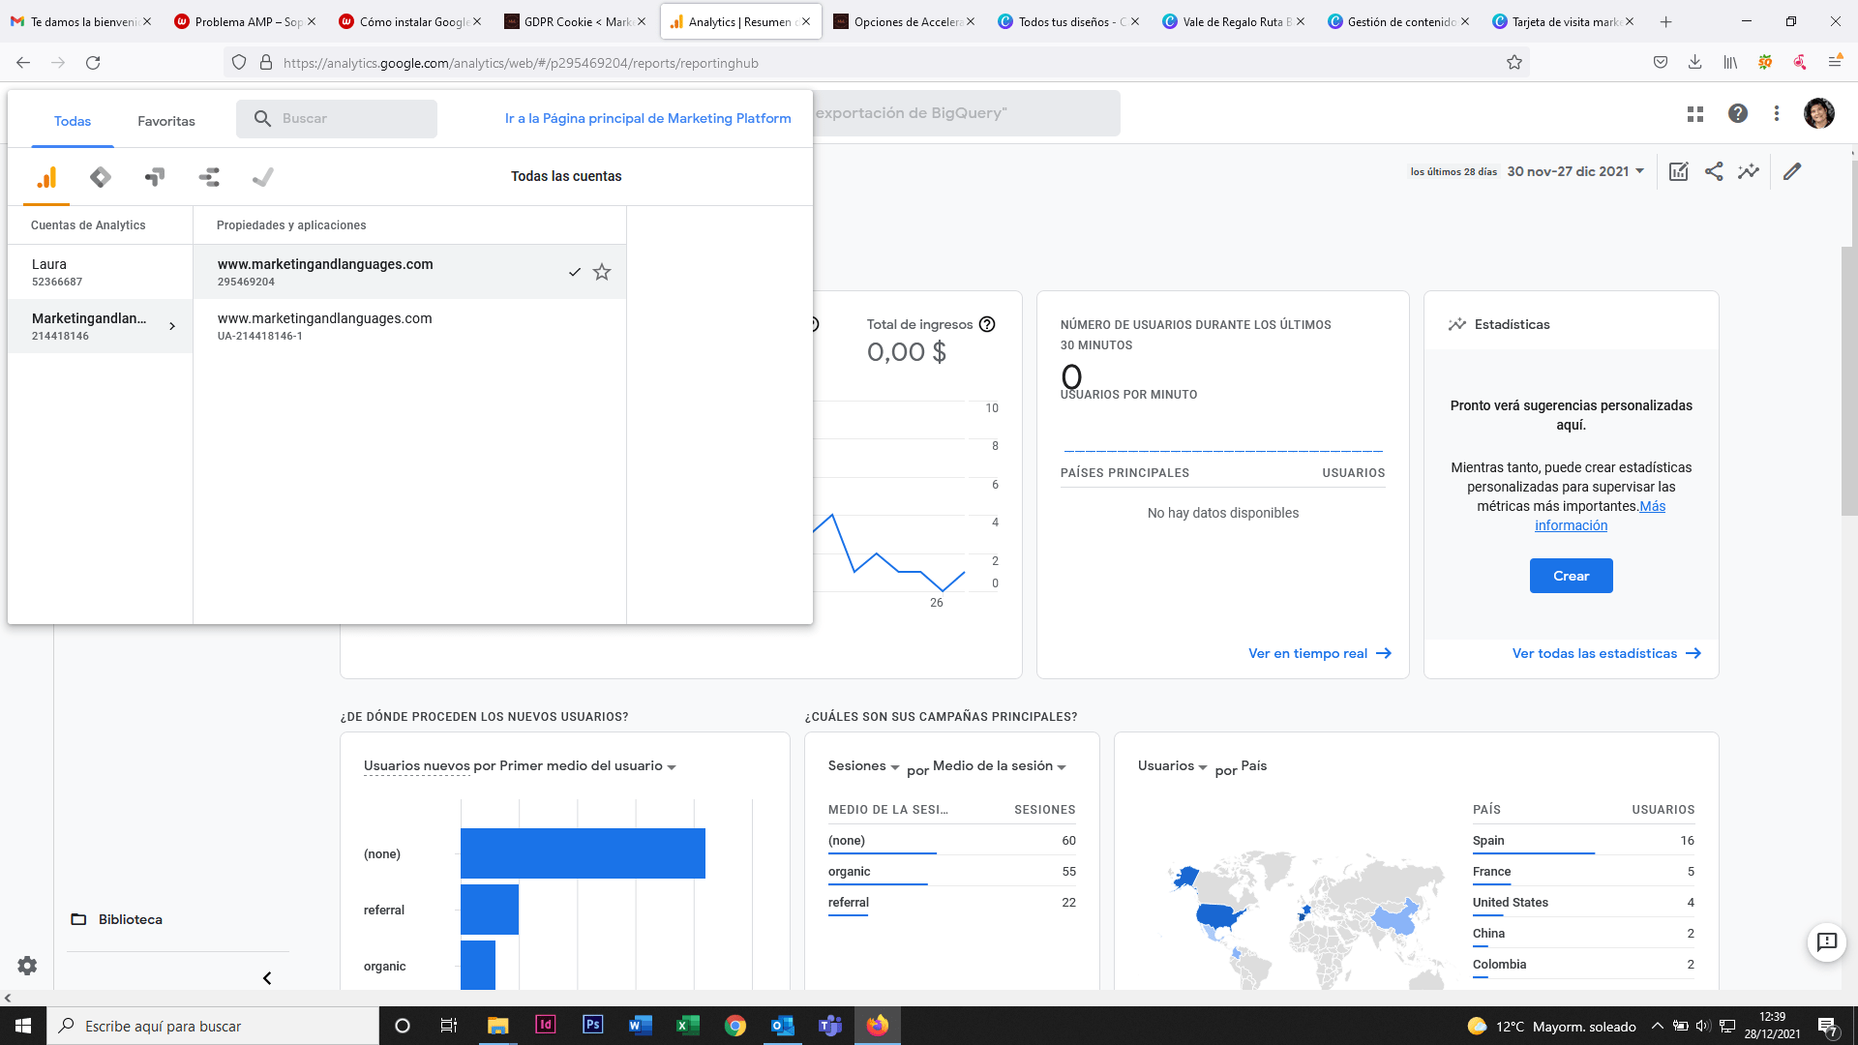Expand the Marketingandlan... account 214418146
Viewport: 1858px width, 1045px height.
(101, 326)
